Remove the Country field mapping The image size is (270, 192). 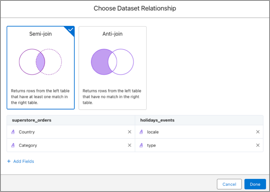tap(130, 132)
